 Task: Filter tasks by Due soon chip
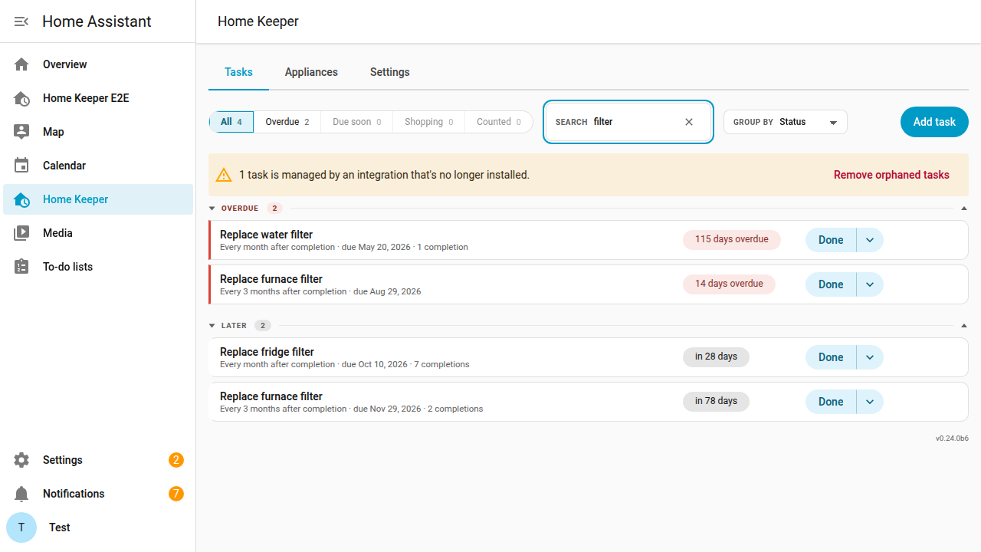tap(357, 122)
